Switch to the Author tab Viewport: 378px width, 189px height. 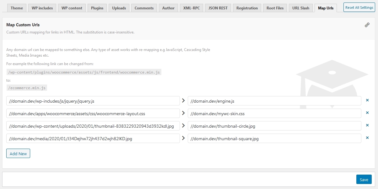pos(169,8)
